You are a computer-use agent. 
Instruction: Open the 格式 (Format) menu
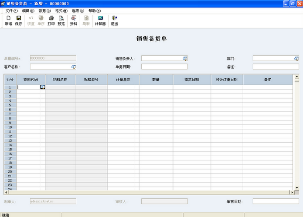[61, 10]
